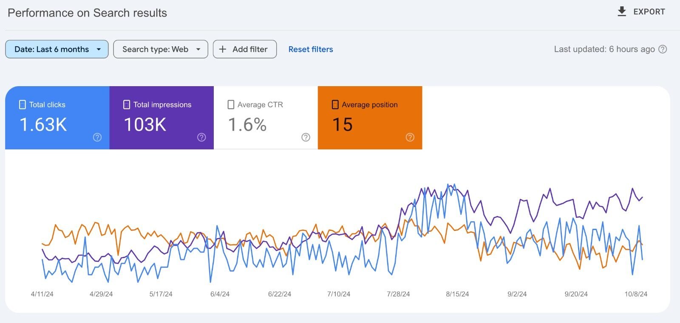Click the 6/22/24 axis date label
The height and width of the screenshot is (323, 680).
280,294
